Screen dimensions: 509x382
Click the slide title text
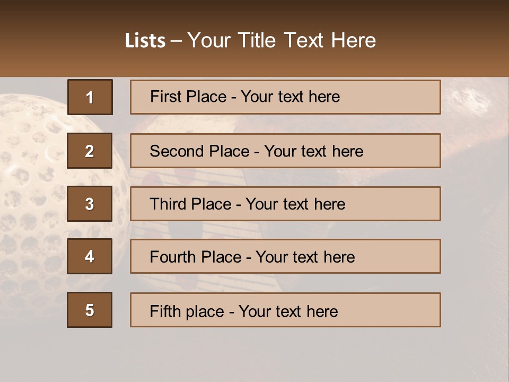pos(250,40)
